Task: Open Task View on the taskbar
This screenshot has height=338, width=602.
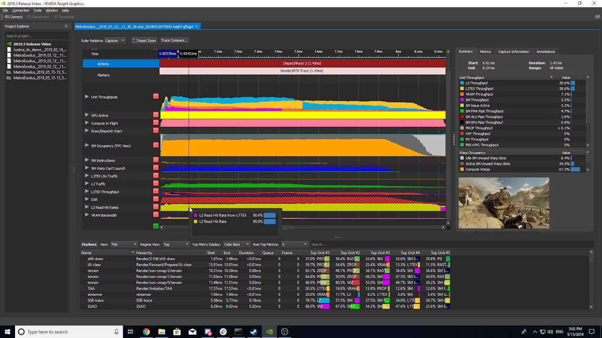Action: pos(130,332)
